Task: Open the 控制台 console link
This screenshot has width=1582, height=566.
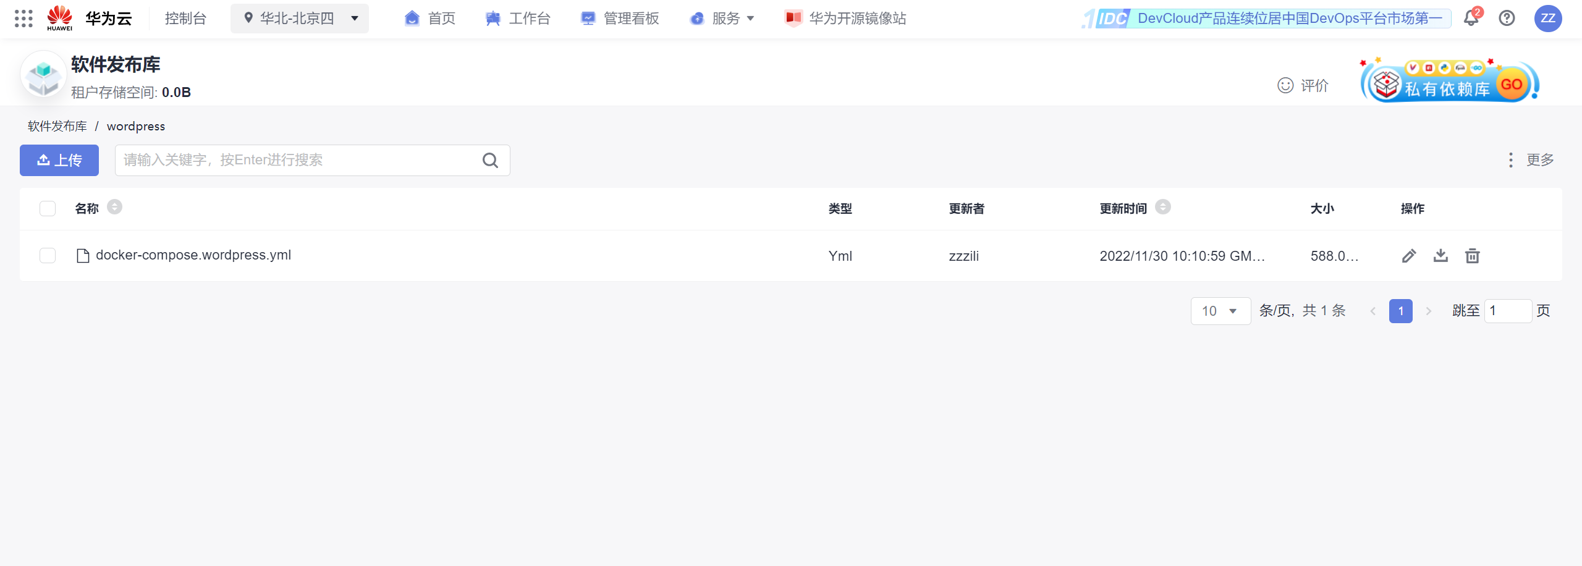Action: click(x=185, y=19)
